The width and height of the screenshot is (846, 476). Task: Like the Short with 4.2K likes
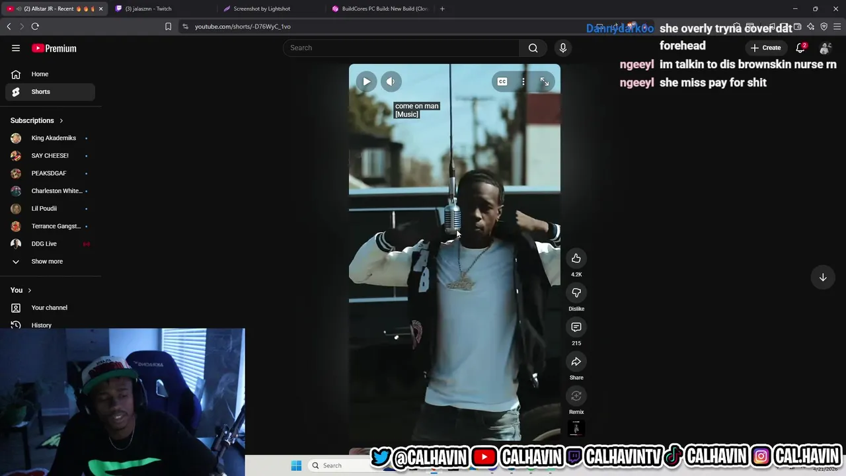(576, 258)
